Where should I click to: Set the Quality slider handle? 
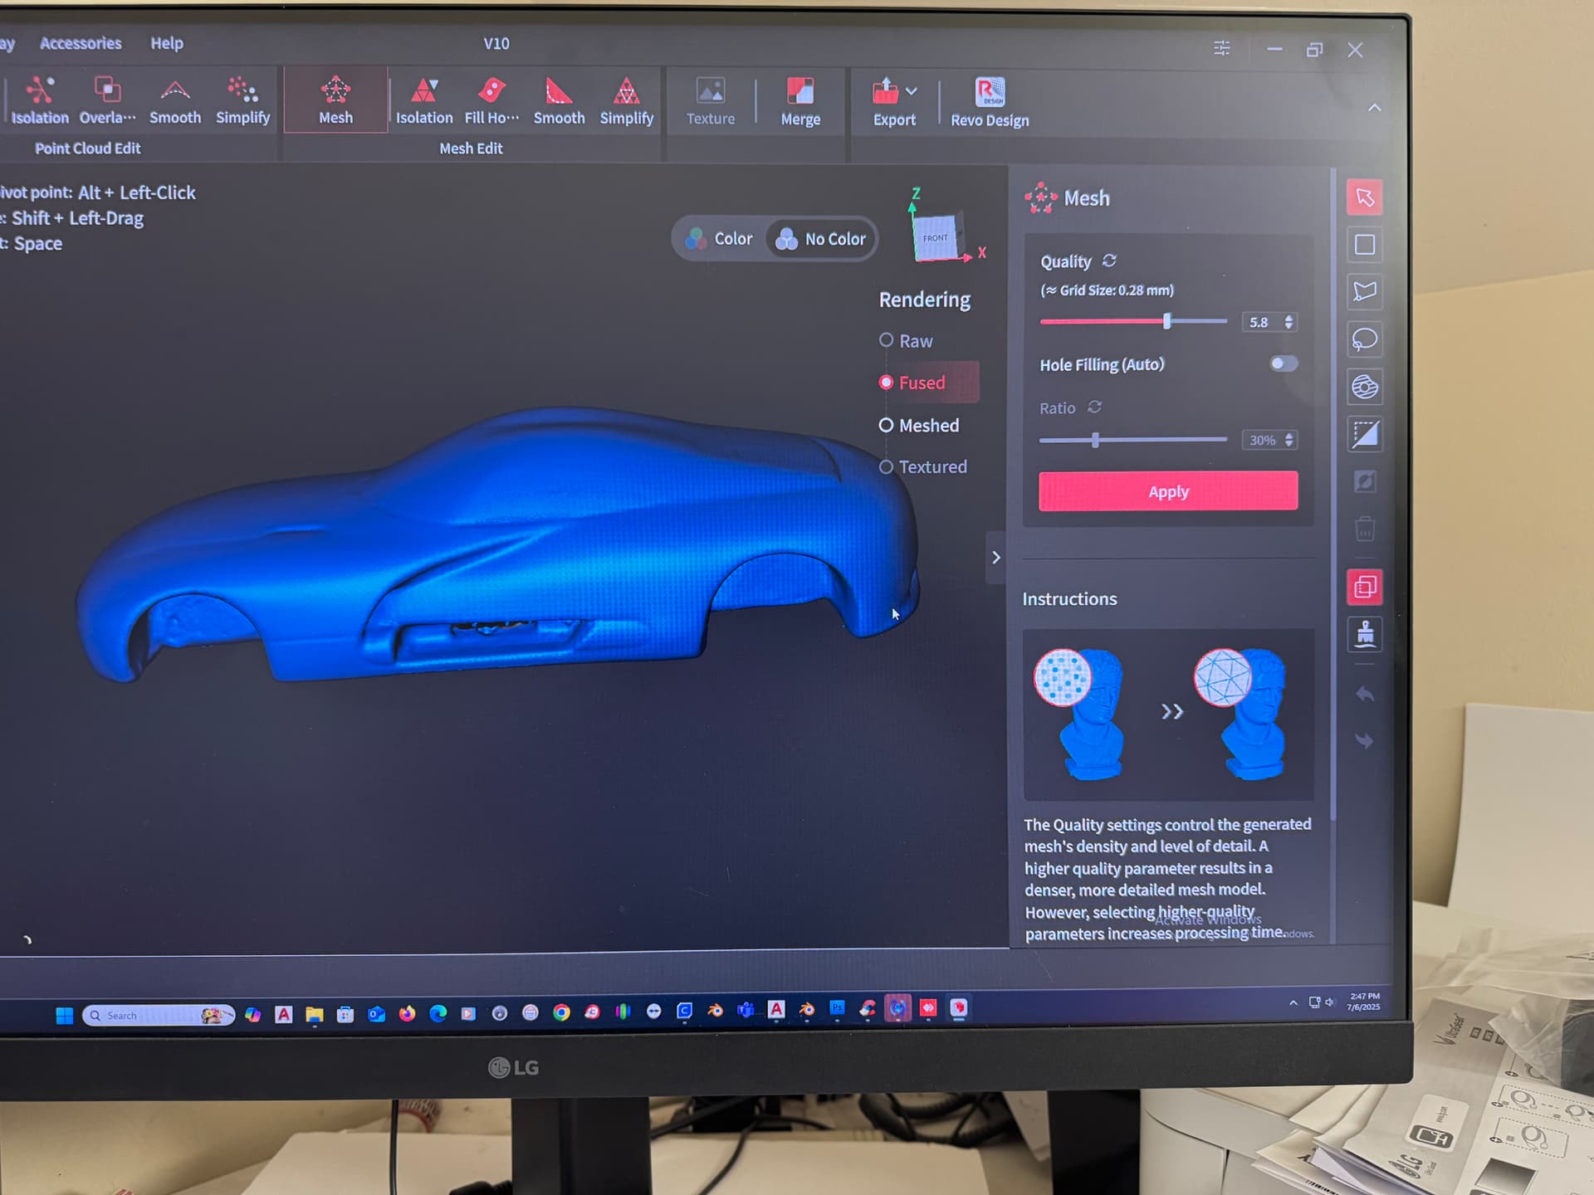1166,321
